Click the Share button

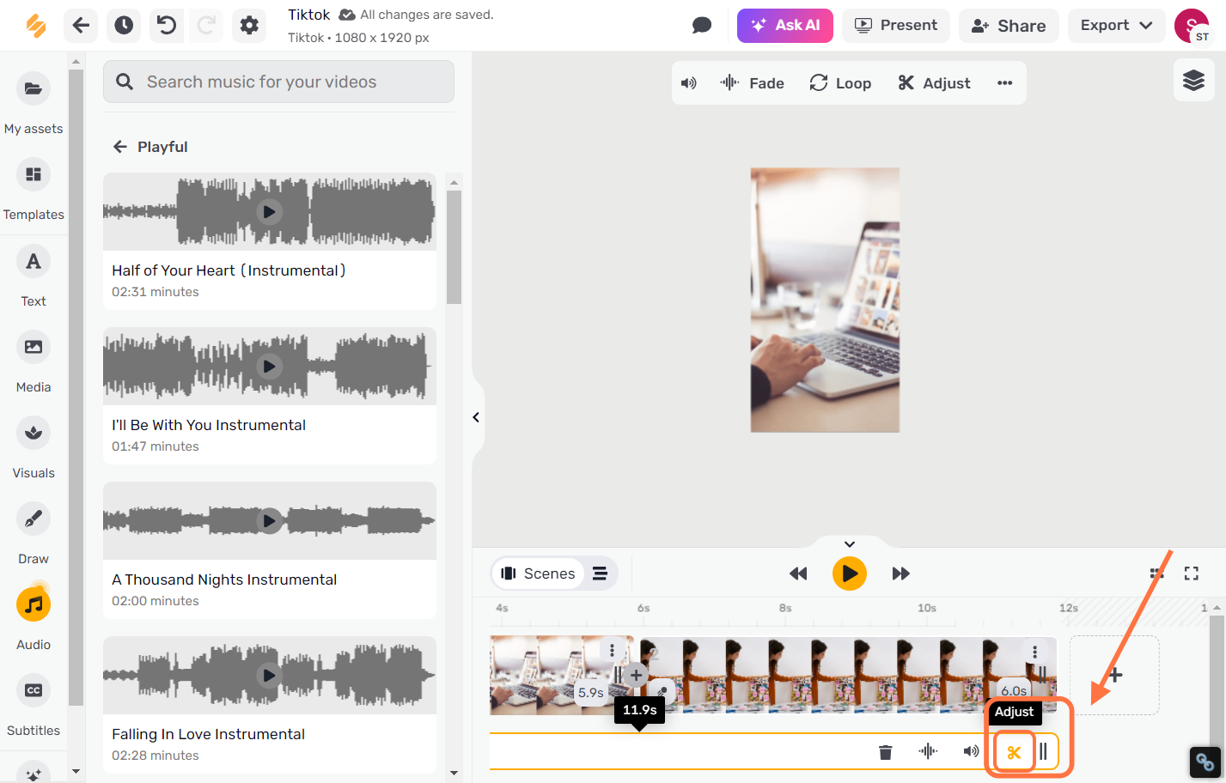[1009, 26]
